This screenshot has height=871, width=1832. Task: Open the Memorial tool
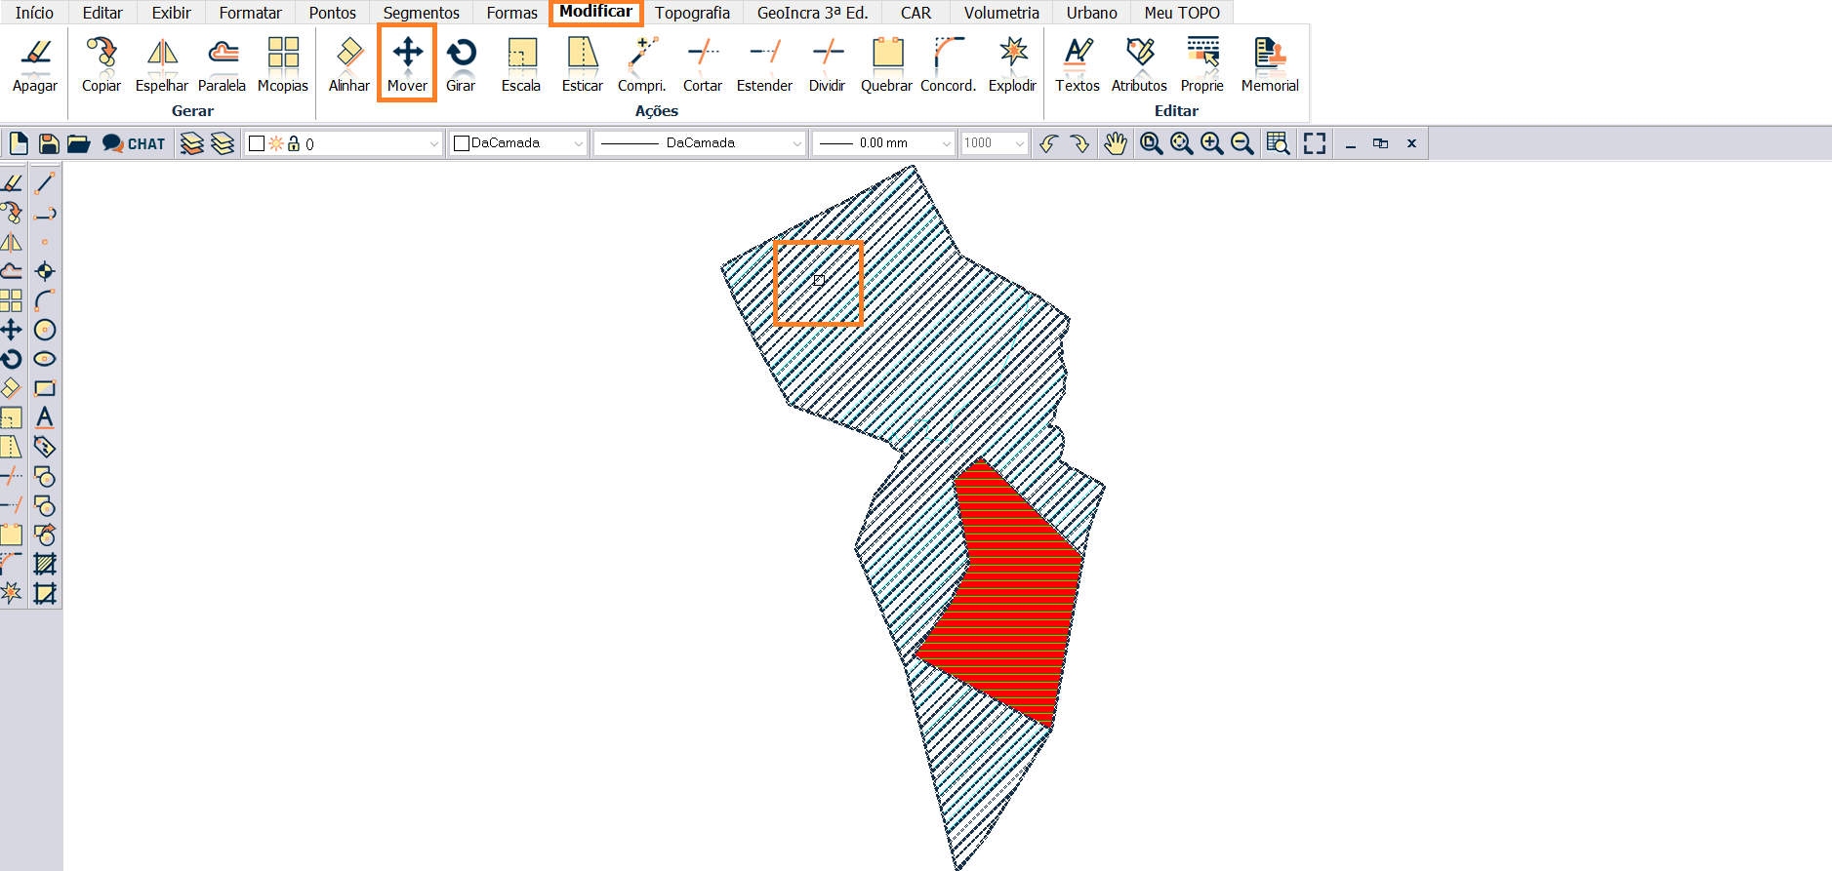(x=1269, y=64)
